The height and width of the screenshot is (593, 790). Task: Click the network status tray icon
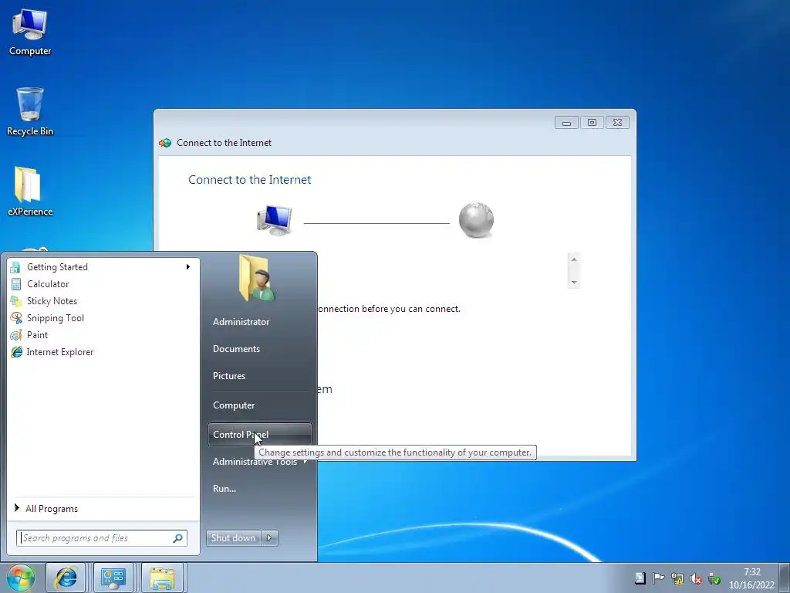coord(677,578)
